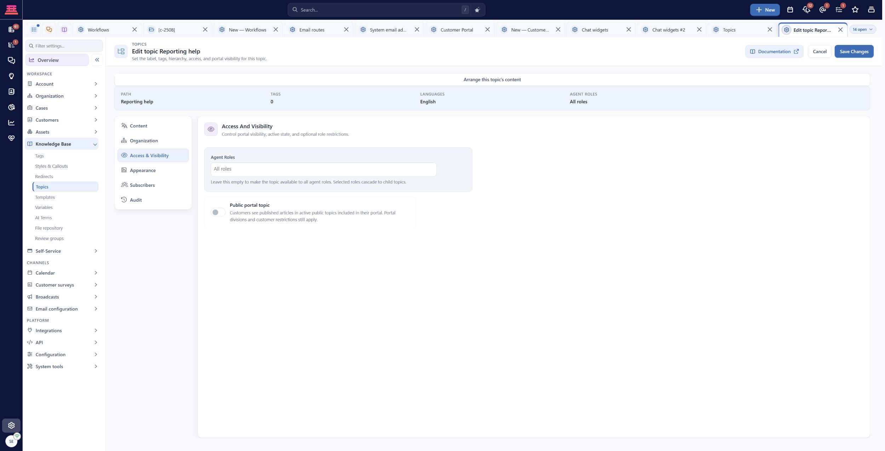Click the SE user avatar

click(11, 441)
